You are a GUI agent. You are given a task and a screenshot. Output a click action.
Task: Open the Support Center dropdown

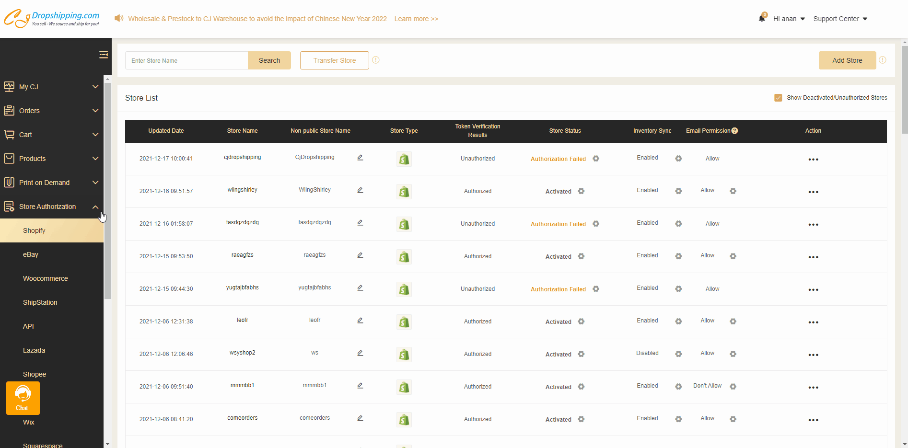click(840, 19)
